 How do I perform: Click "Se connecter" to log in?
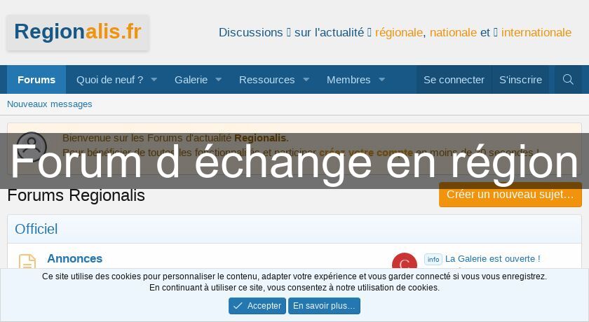[x=454, y=80]
